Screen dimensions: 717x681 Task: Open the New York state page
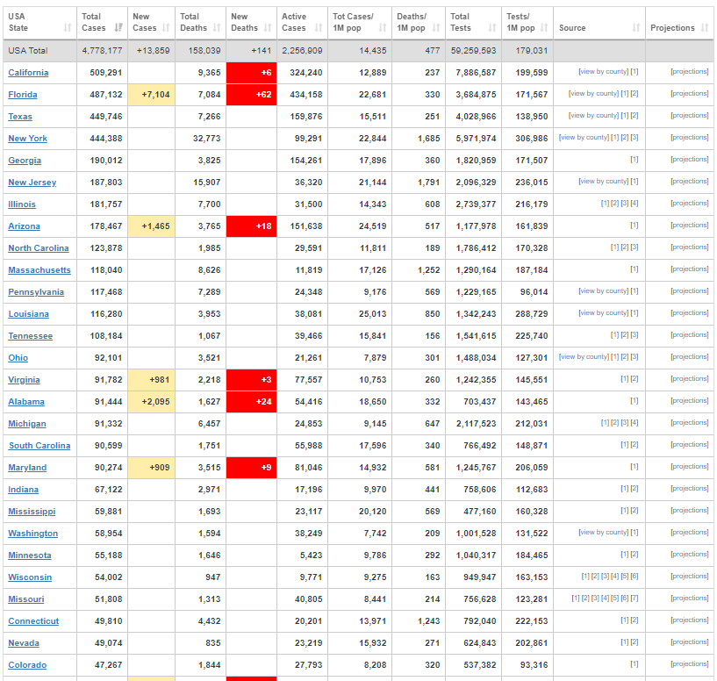click(28, 139)
